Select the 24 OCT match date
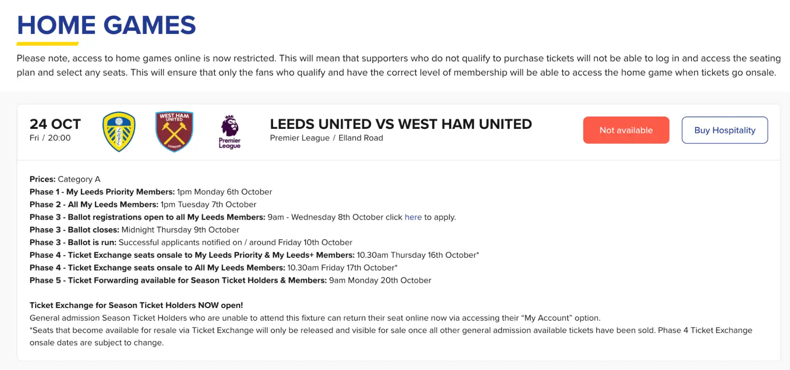The image size is (790, 370). pos(55,124)
